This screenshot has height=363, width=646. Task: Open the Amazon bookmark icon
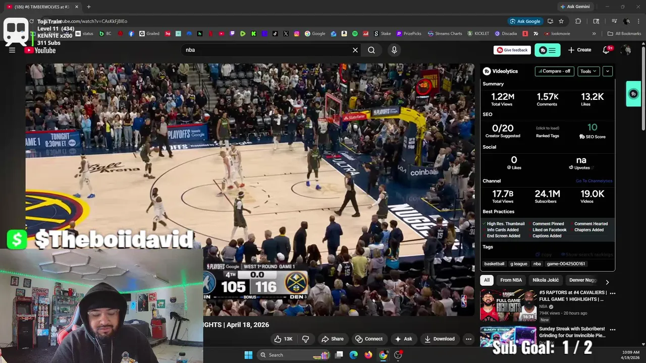click(x=344, y=34)
